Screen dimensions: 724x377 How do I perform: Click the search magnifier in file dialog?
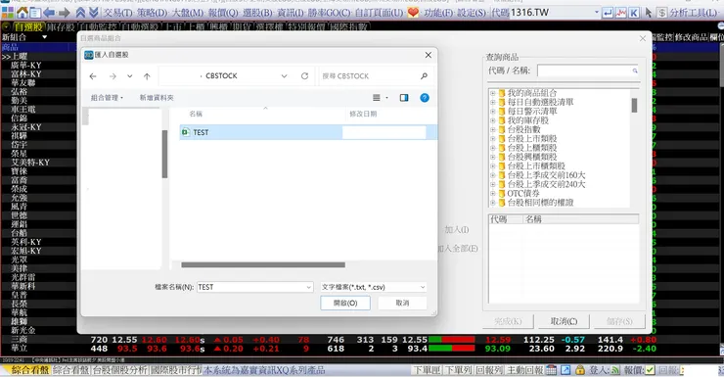424,75
